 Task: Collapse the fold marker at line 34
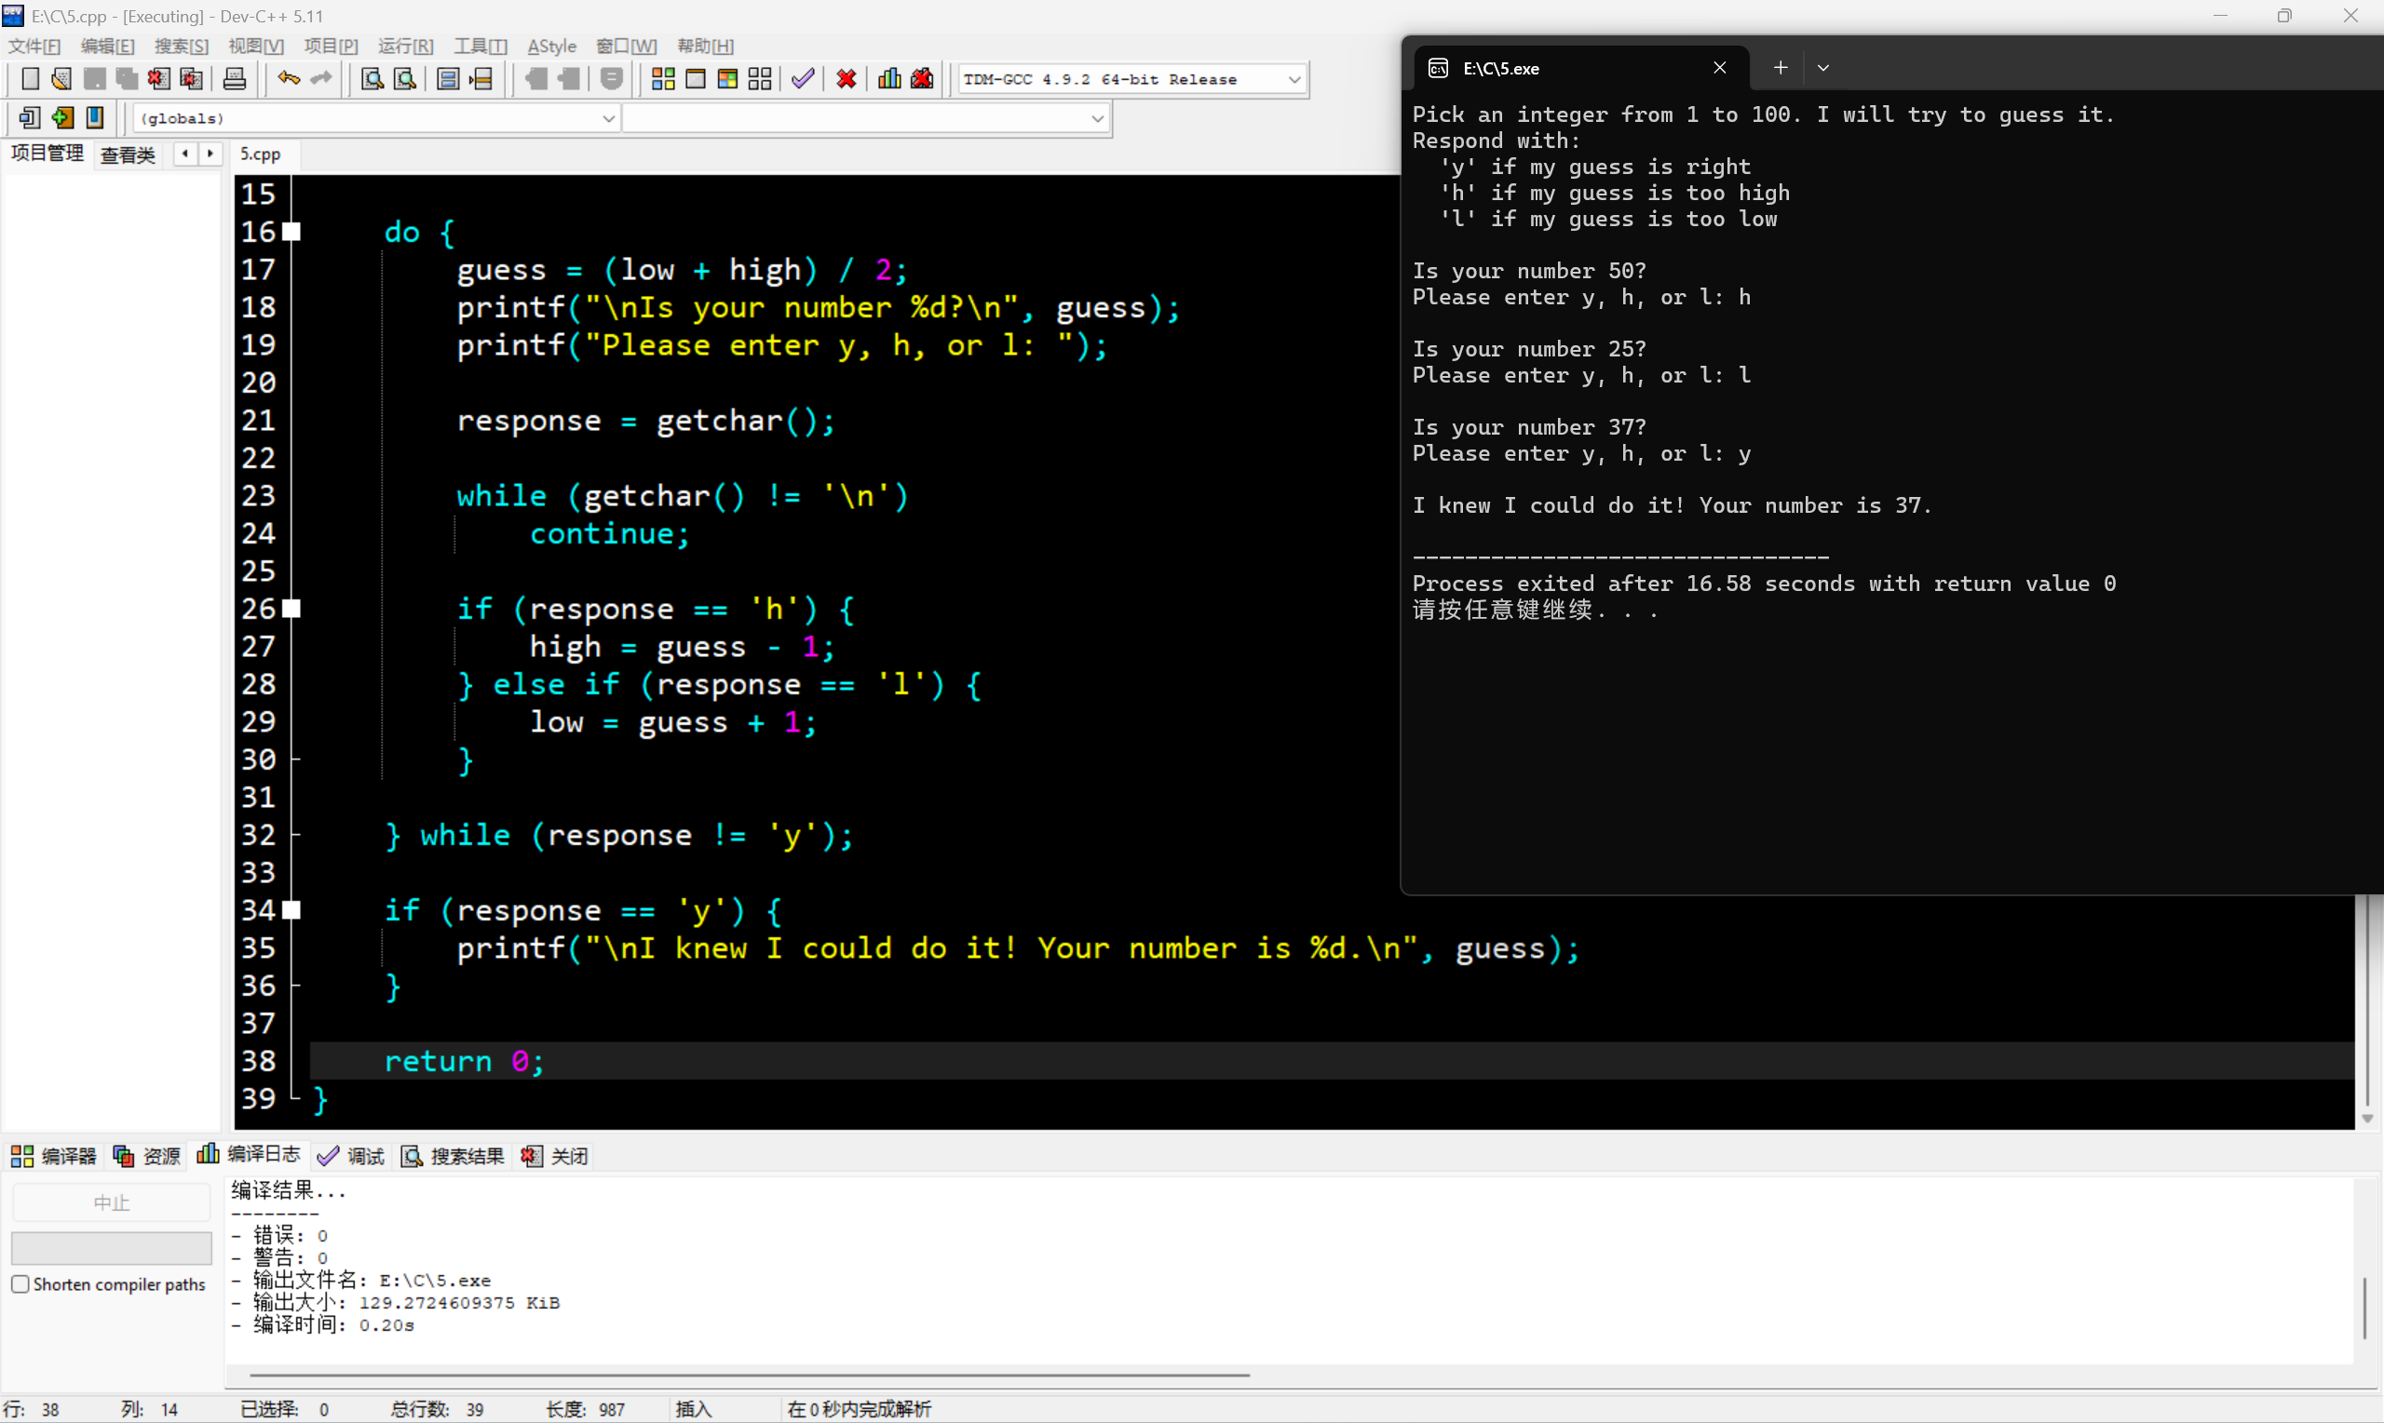[x=291, y=910]
